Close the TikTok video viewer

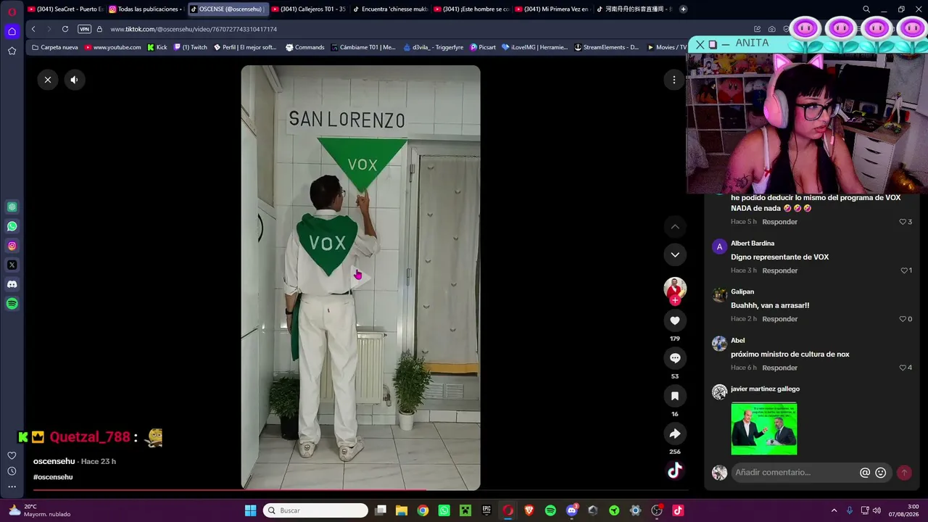48,80
